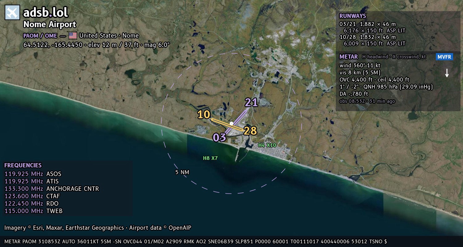Viewport: 463px width, 247px height.
Task: Select the vis 8 km (5 SM) line
Action: click(x=360, y=73)
